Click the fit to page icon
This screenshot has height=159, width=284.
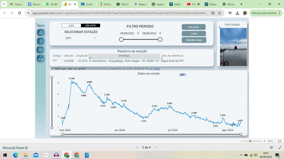279,141
